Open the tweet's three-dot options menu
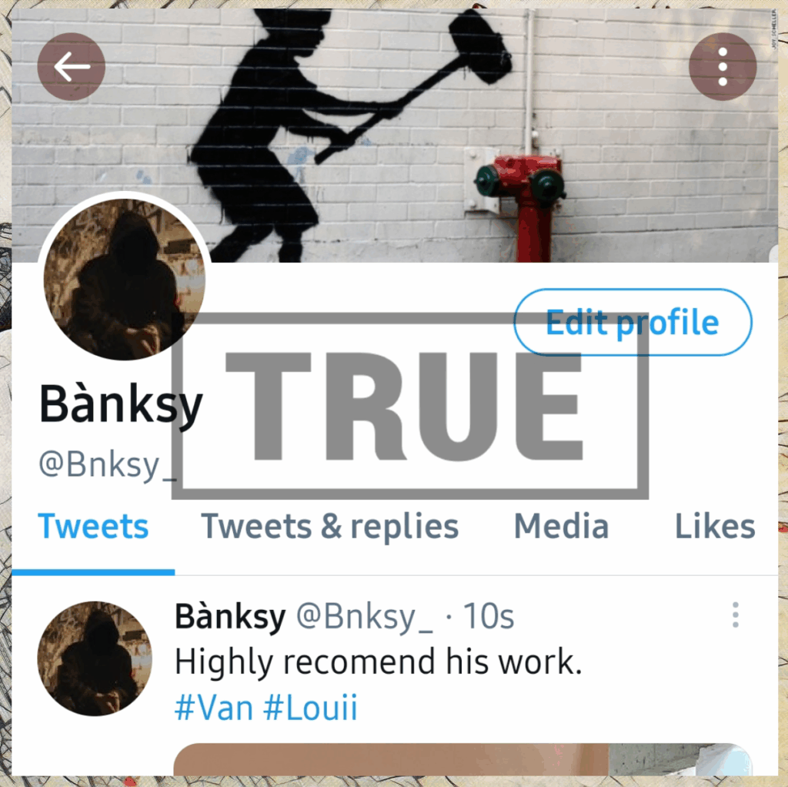Screen dimensions: 788x787 [x=735, y=615]
